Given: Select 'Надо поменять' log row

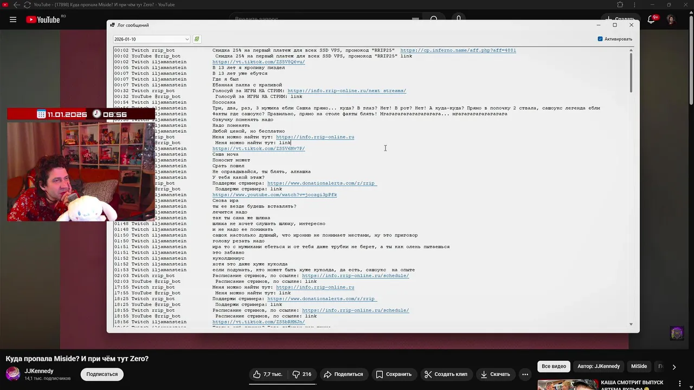Looking at the screenshot, I should (231, 125).
